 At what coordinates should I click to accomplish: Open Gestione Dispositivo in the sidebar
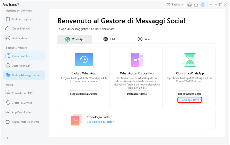point(24,19)
